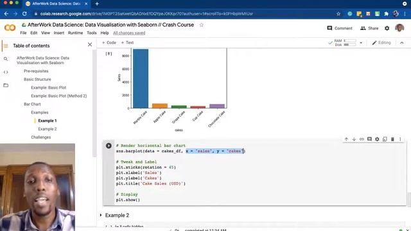Toggle the Table of contents sidebar icon
Screen dimensions: 411x231
click(x=6, y=46)
